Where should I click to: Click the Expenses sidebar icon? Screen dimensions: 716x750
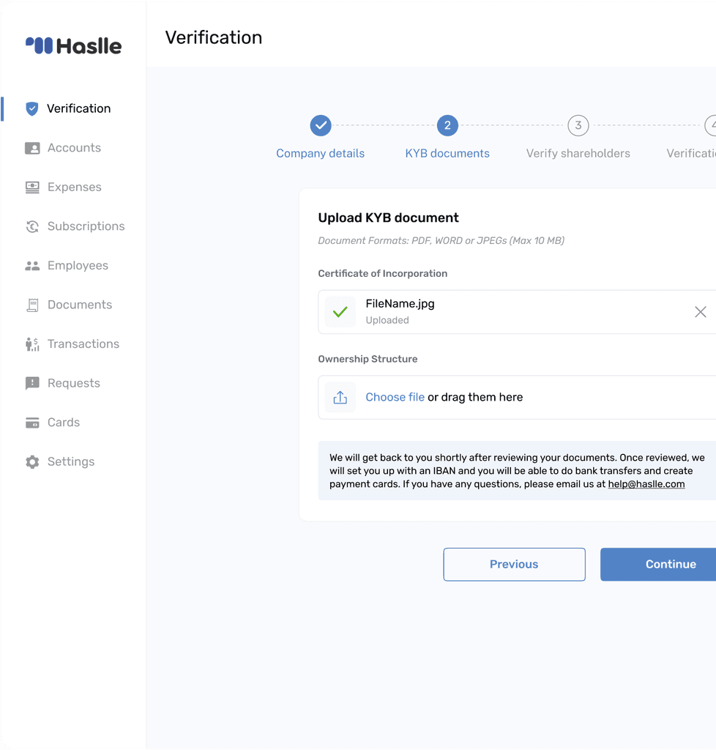click(32, 187)
